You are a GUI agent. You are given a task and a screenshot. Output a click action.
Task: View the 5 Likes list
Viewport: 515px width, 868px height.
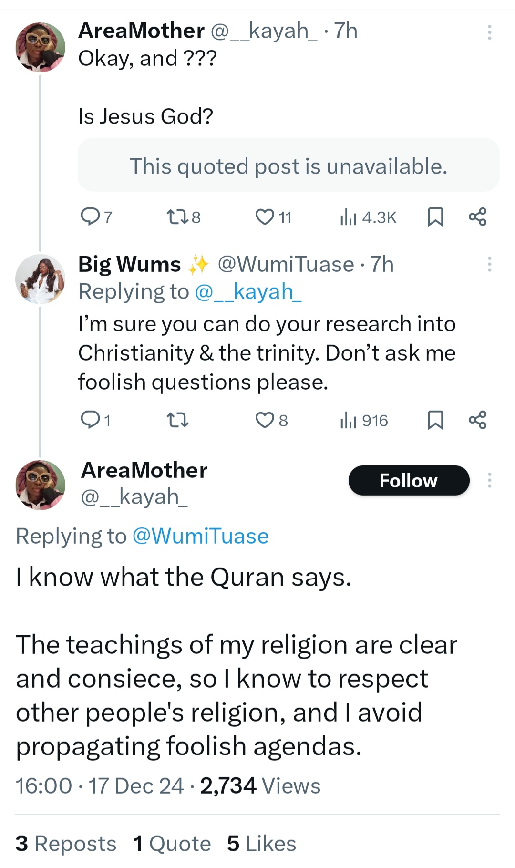click(261, 844)
